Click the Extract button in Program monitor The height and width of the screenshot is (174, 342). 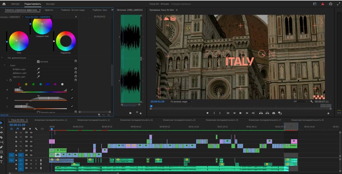(267, 113)
